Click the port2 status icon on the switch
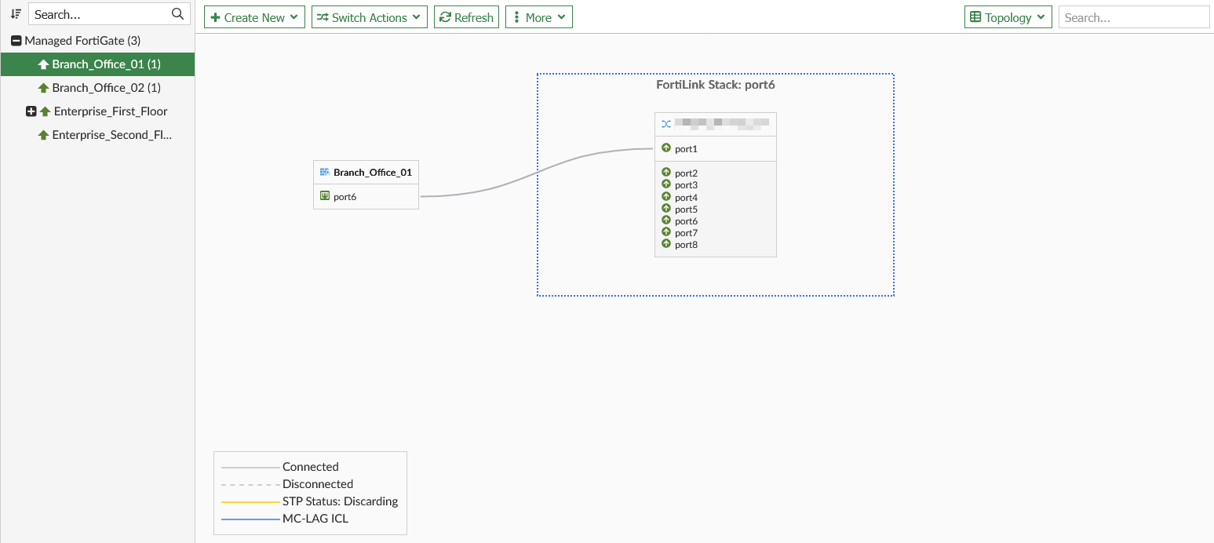 click(x=666, y=172)
